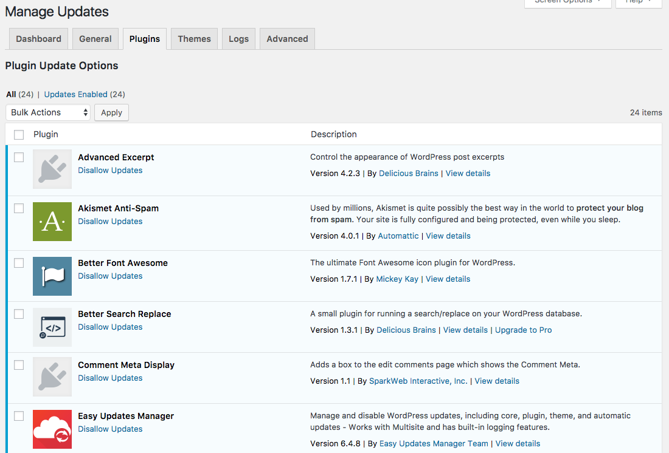Screen dimensions: 669x453
Task: Click the Upgrade to Pro link
Action: click(x=524, y=330)
